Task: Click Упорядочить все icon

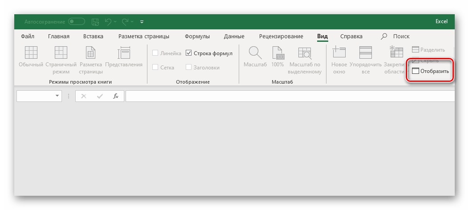Action: coord(365,53)
